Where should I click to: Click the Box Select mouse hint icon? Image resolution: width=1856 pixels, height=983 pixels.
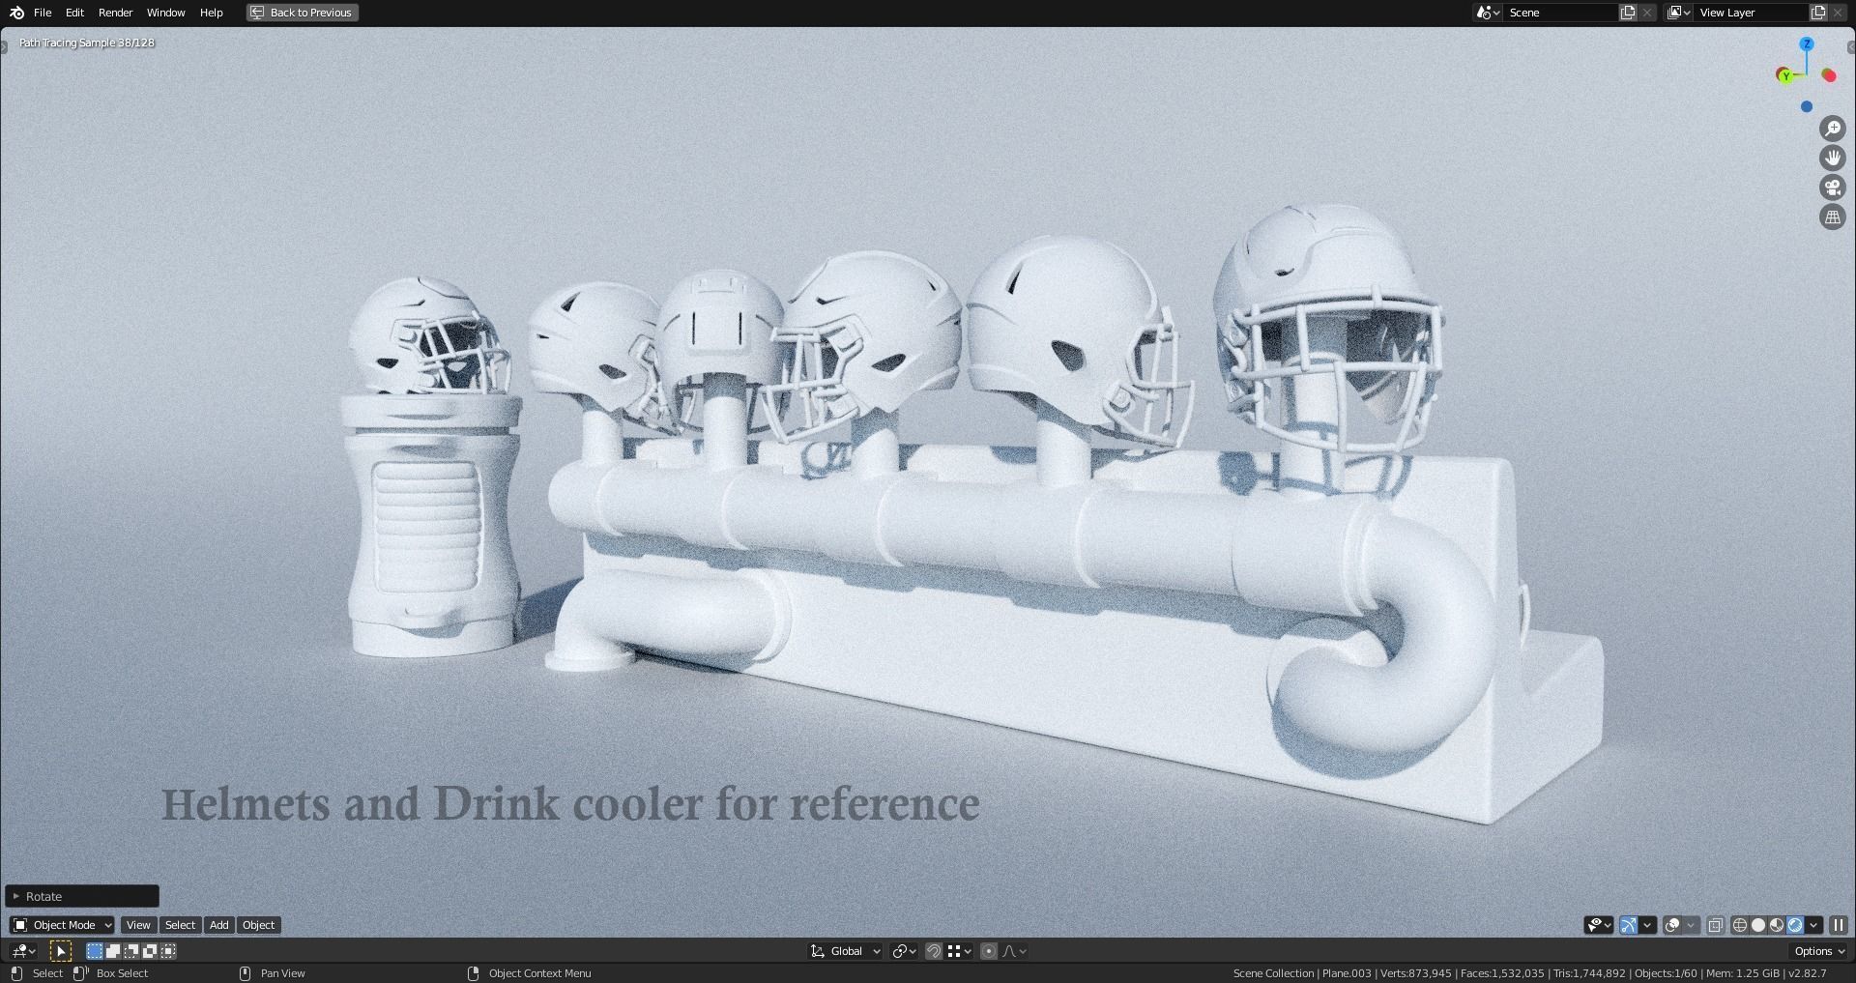(x=81, y=973)
